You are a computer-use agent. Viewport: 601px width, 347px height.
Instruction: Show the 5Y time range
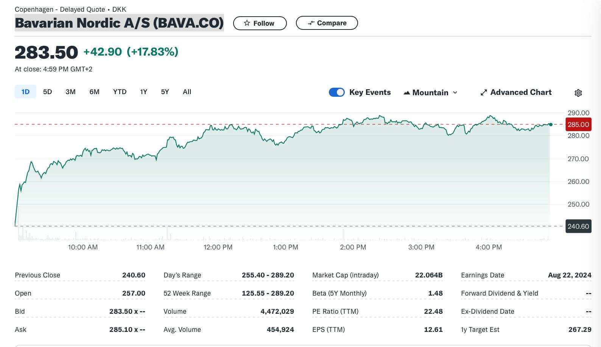click(165, 92)
